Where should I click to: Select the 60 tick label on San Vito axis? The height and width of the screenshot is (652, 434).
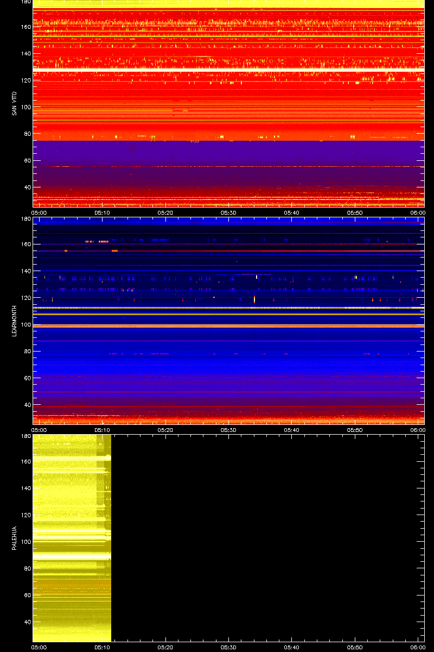click(27, 161)
